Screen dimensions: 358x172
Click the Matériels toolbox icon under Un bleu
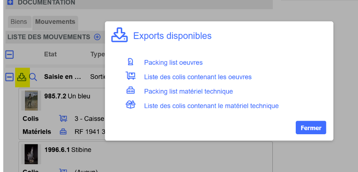(x=63, y=132)
